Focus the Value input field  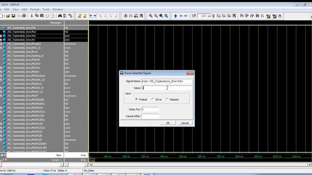[x=166, y=88]
